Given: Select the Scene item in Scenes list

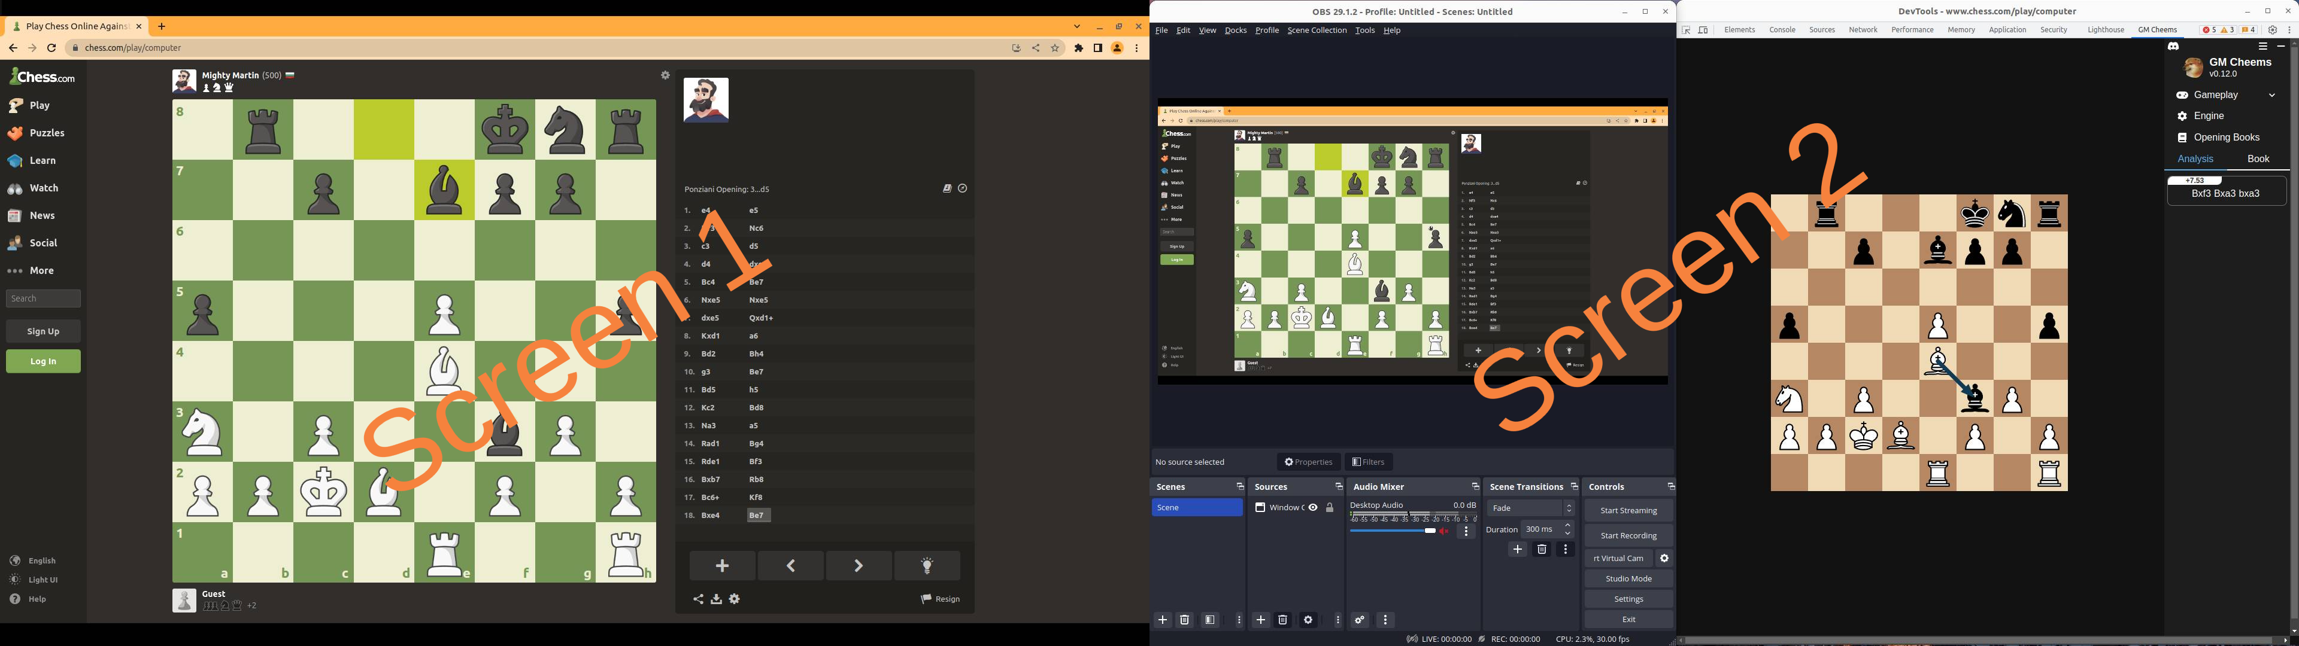Looking at the screenshot, I should coord(1197,508).
